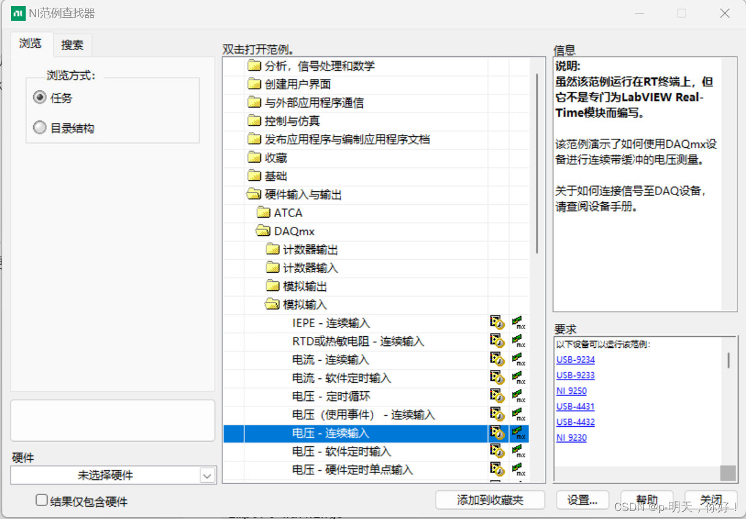Click yellow VI icon in 电压 - 软件定时输入 row

coord(497,451)
